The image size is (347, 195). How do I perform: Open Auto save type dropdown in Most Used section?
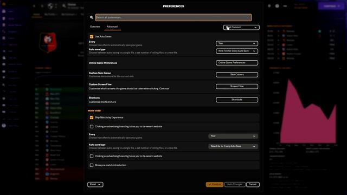(233, 146)
